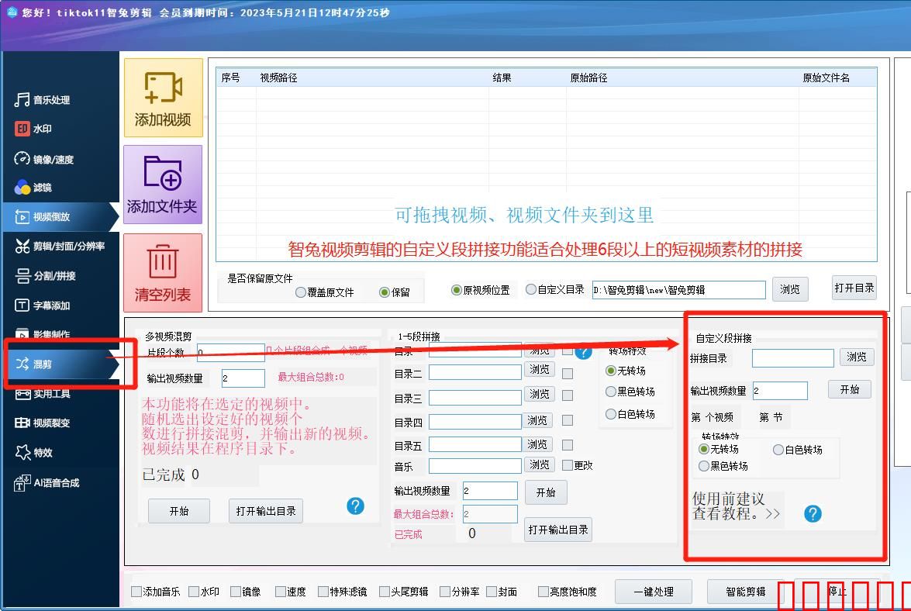Select 混剪 in the sidebar
This screenshot has height=611, width=911.
coord(60,364)
